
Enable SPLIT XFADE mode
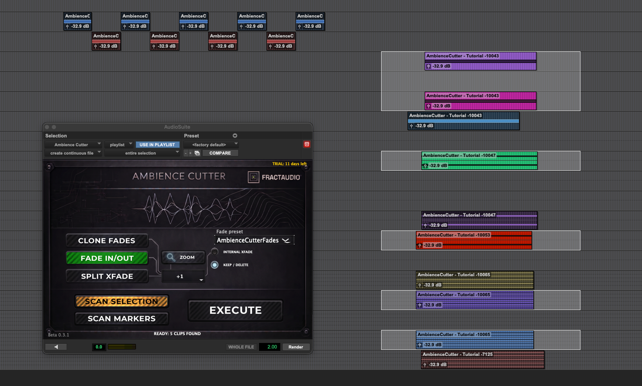coord(107,276)
